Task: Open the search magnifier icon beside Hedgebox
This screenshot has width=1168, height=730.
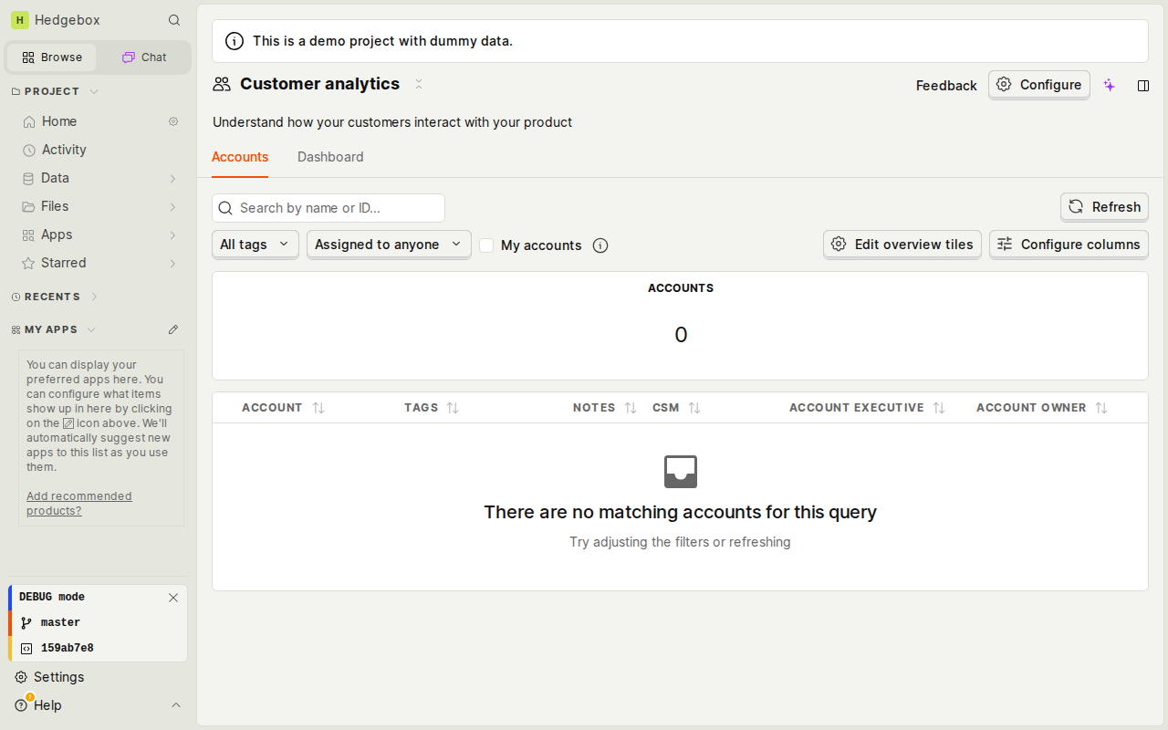Action: click(174, 20)
